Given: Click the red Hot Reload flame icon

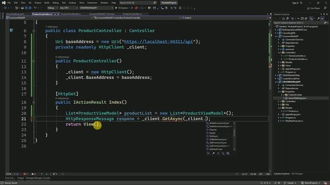Looking at the screenshot, I should click(x=136, y=8).
